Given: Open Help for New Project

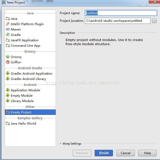Looking at the screenshot, I should [x=147, y=153].
